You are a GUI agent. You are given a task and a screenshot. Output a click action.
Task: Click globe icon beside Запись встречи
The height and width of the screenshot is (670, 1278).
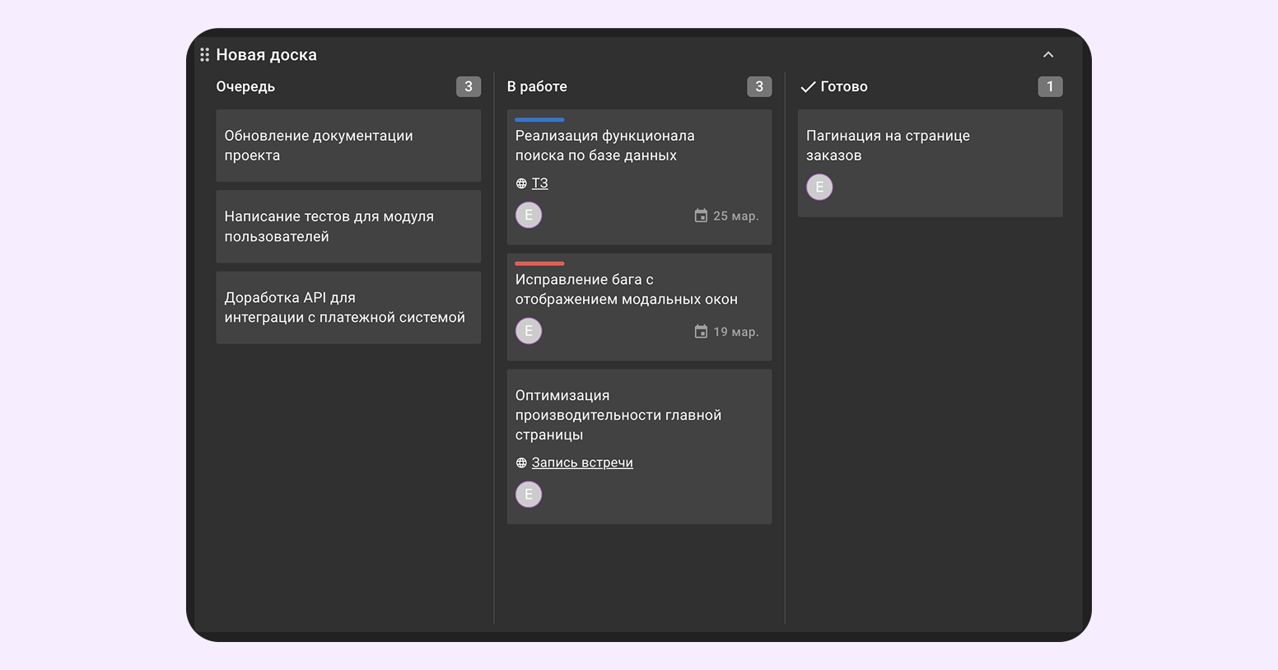tap(521, 463)
